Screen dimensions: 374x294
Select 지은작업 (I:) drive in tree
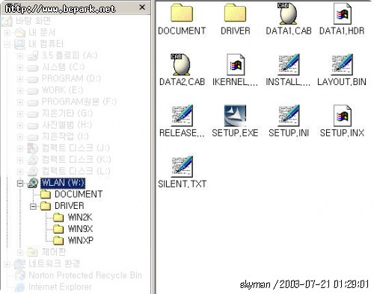click(65, 137)
